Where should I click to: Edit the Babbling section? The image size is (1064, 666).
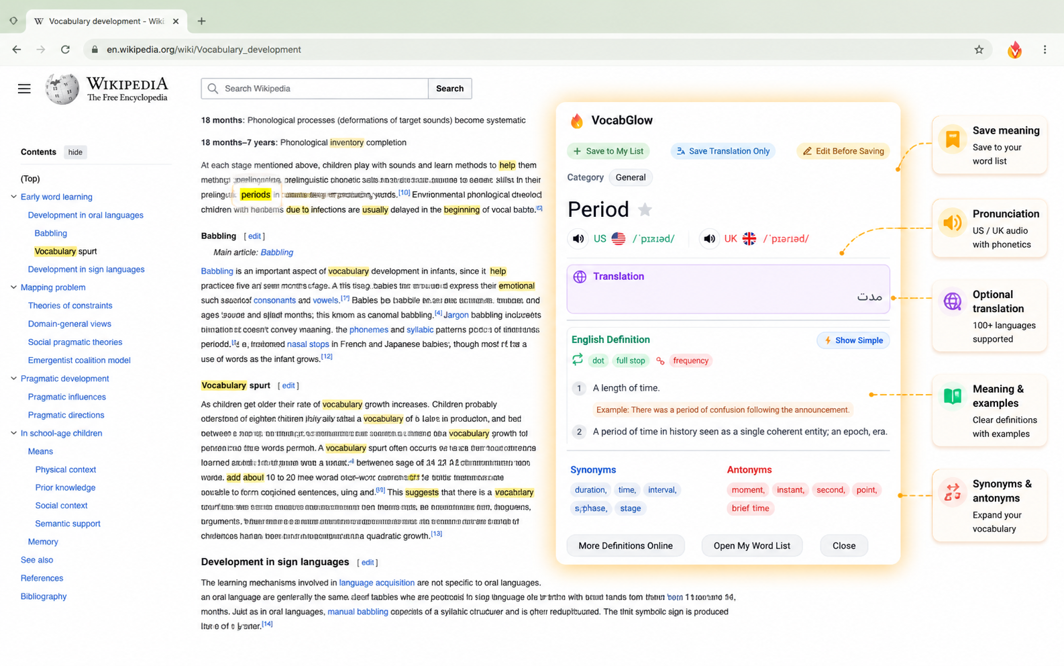coord(254,236)
